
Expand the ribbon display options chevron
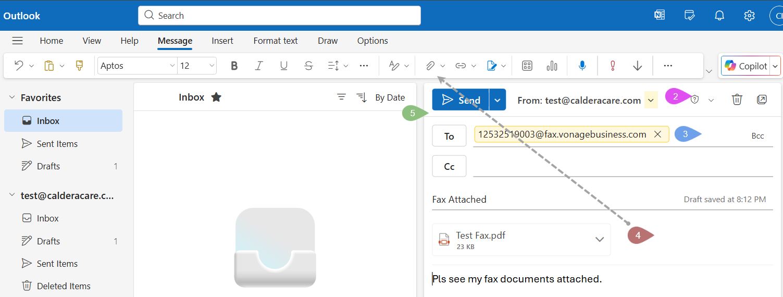pyautogui.click(x=709, y=71)
